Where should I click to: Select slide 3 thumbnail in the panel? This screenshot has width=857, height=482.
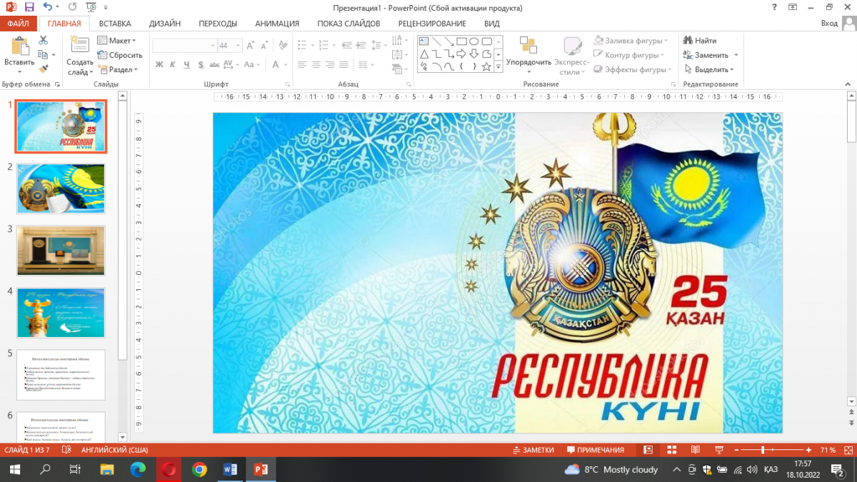[x=61, y=251]
